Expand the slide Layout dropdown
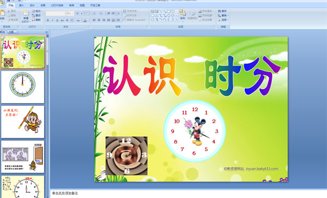This screenshot has width=327, height=198. click(x=37, y=11)
